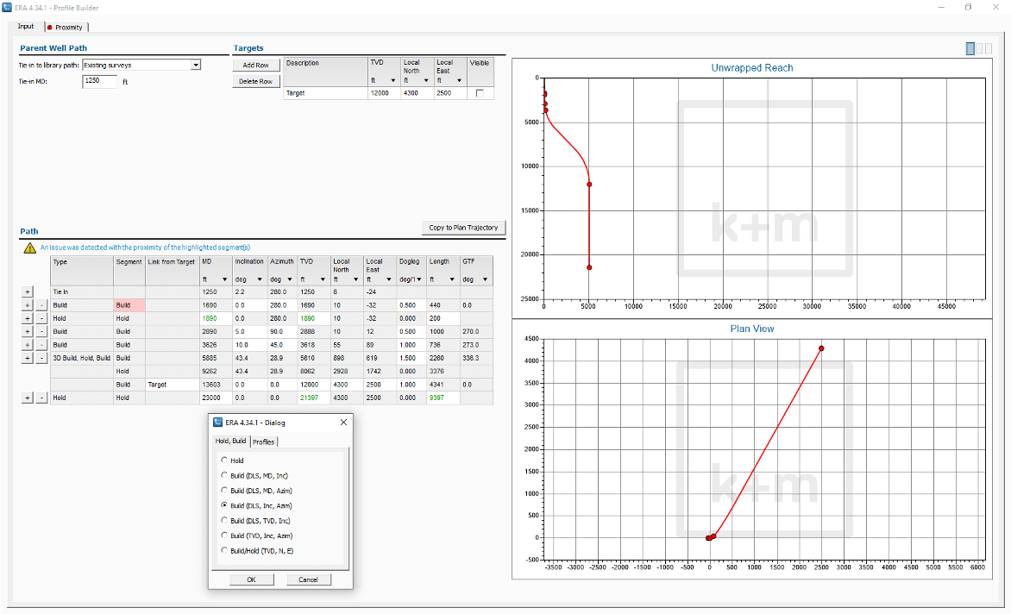The image size is (1011, 614).
Task: Add a segment after the 3D Build, Hold, Build row
Action: [x=27, y=358]
